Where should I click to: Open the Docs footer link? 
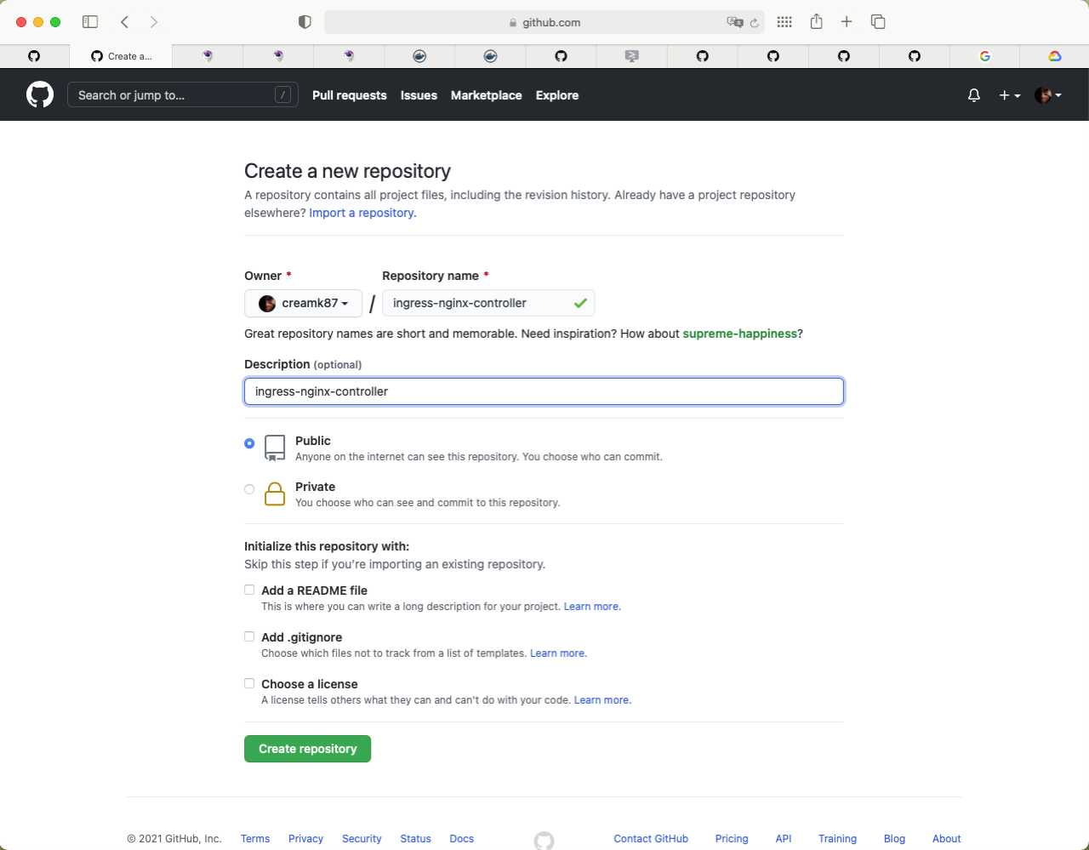(x=461, y=839)
